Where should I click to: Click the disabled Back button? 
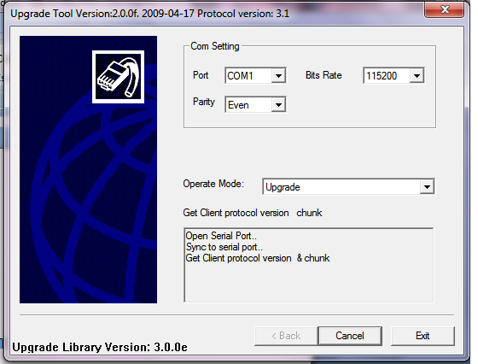click(286, 336)
